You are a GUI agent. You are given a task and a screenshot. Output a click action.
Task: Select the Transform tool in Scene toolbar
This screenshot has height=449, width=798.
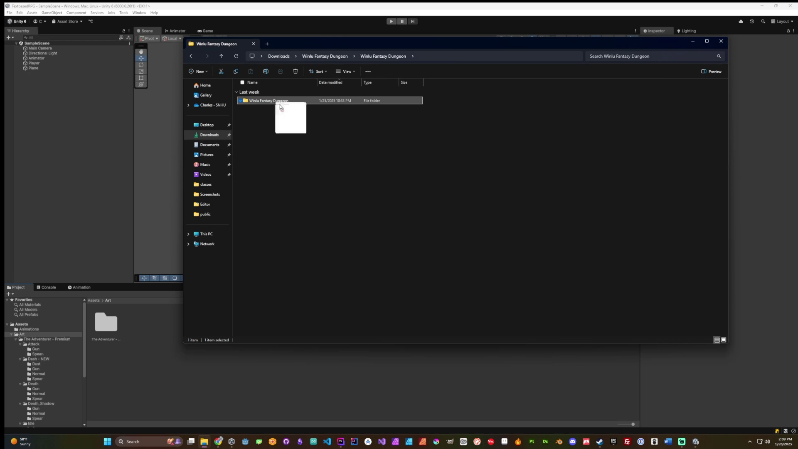[141, 84]
